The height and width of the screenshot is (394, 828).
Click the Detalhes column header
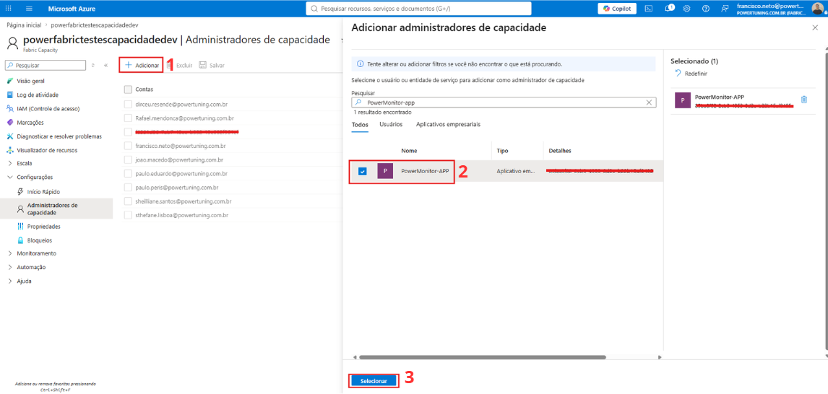(560, 151)
